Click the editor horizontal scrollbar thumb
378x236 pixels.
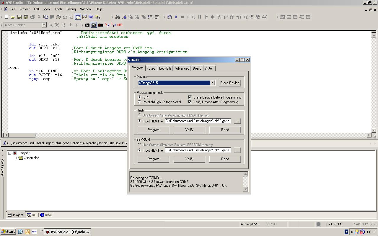tap(21, 135)
